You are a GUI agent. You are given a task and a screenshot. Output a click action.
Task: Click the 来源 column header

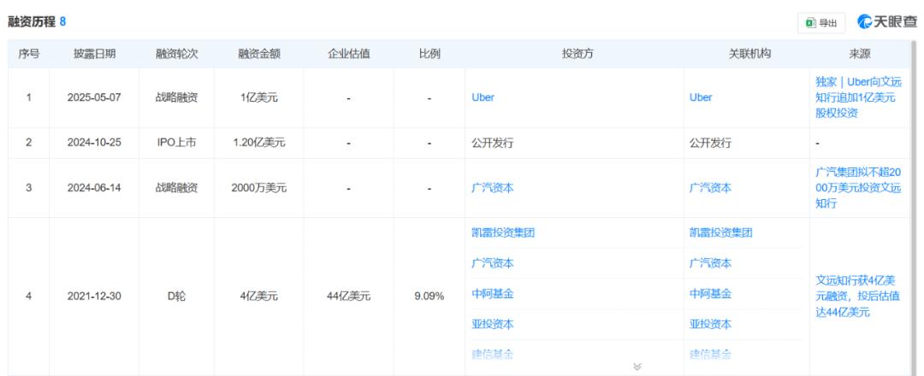point(860,54)
